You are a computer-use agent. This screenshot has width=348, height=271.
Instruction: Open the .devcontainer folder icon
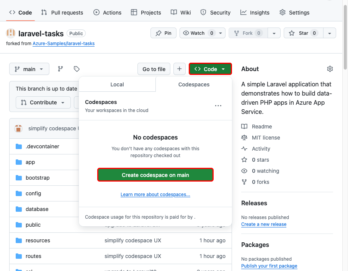tap(19, 146)
